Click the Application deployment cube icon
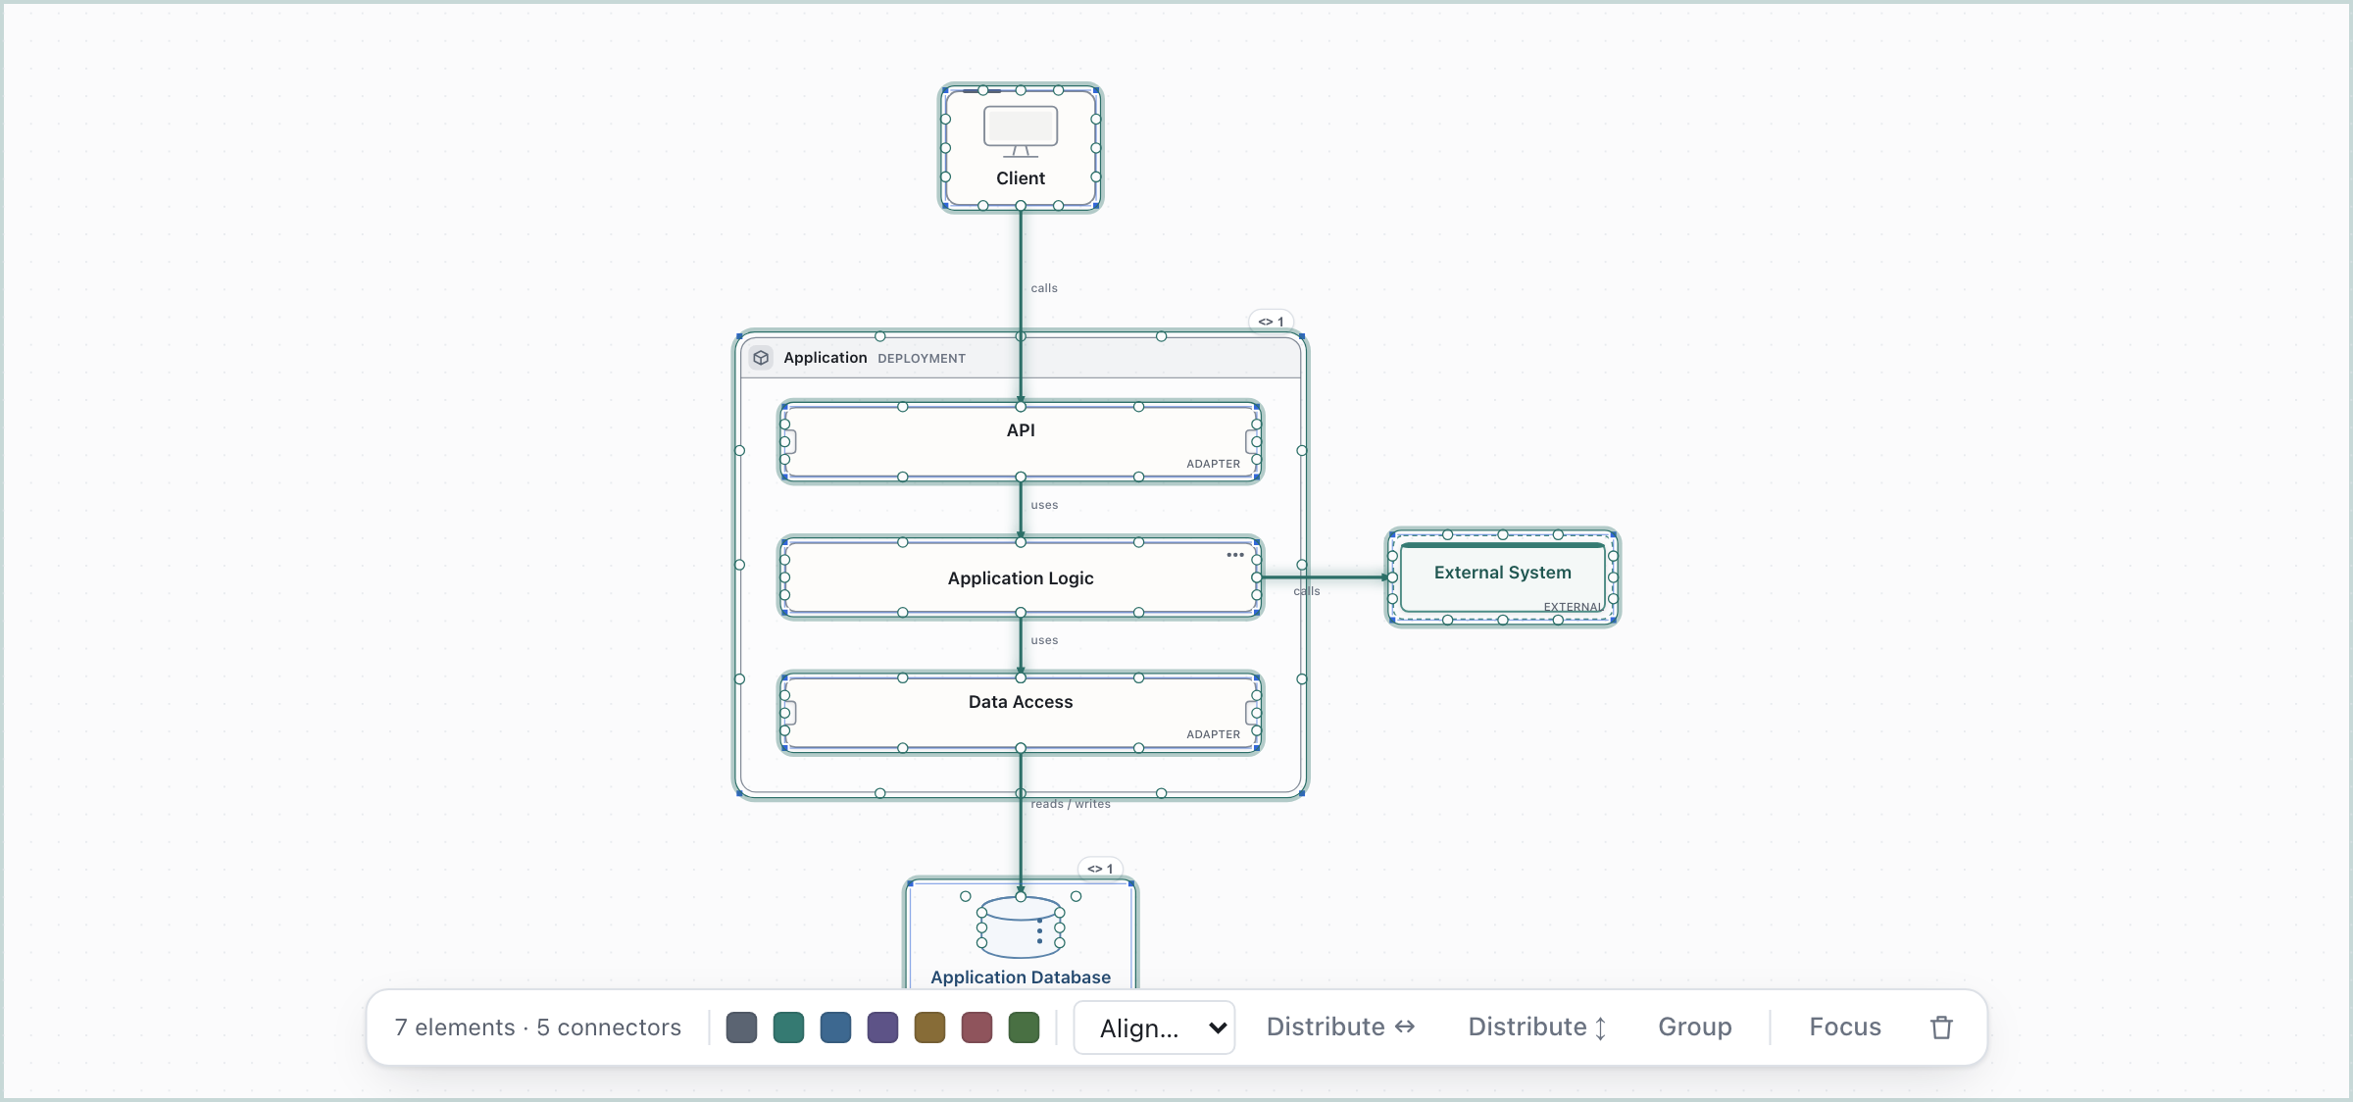 click(x=761, y=358)
